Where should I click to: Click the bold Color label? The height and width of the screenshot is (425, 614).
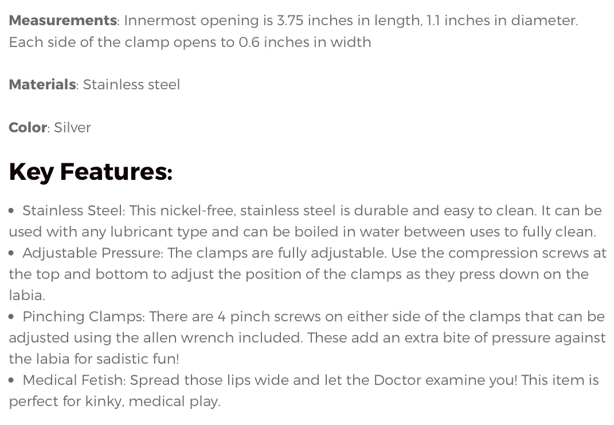[x=28, y=128]
